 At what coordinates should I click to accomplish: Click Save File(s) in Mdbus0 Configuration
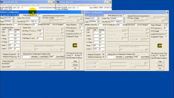click(60, 57)
